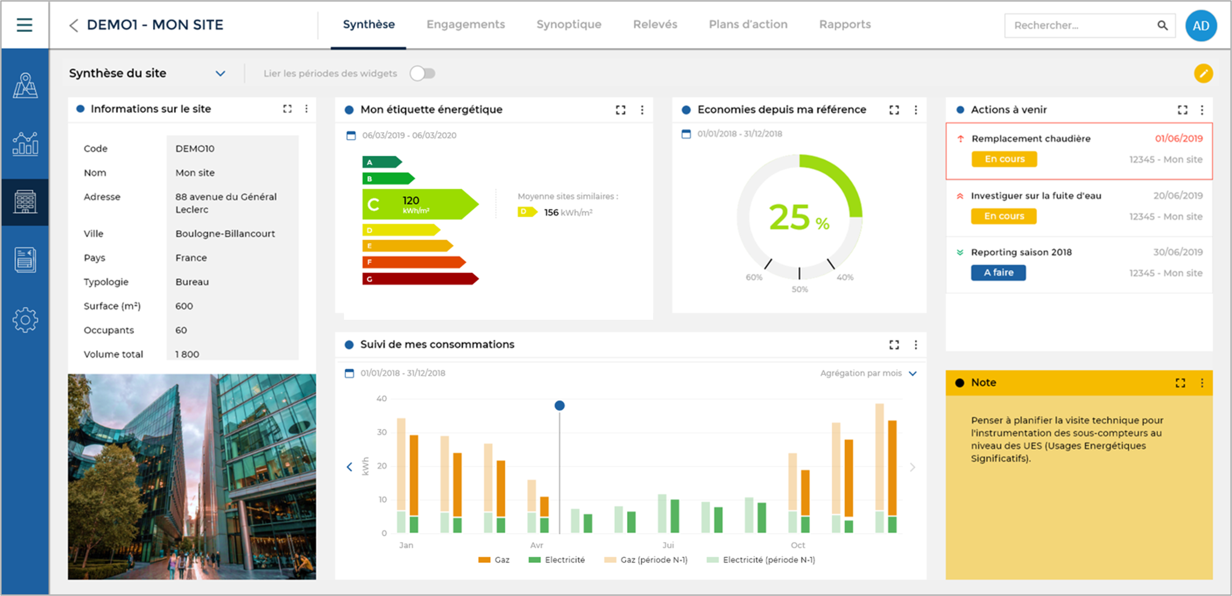The image size is (1232, 596).
Task: Click the DEMO10 code value
Action: pos(195,149)
